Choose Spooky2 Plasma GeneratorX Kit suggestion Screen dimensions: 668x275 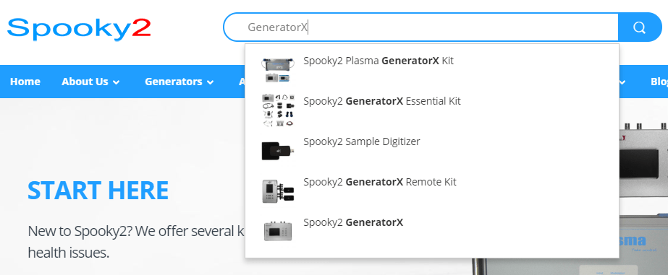pos(432,69)
